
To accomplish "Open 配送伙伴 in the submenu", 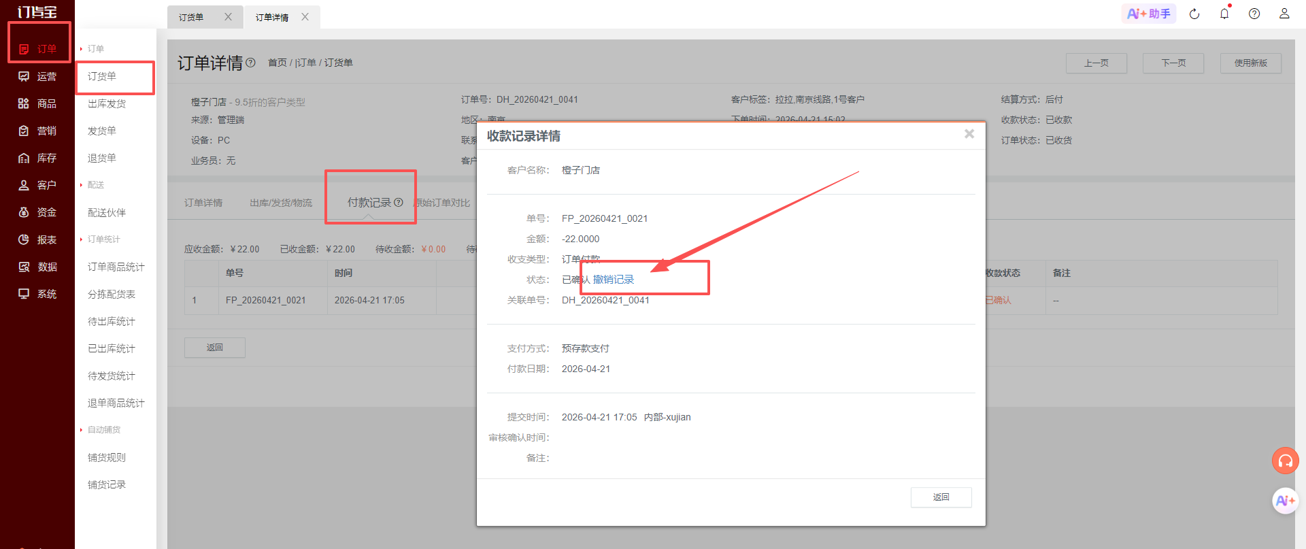I will 107,212.
